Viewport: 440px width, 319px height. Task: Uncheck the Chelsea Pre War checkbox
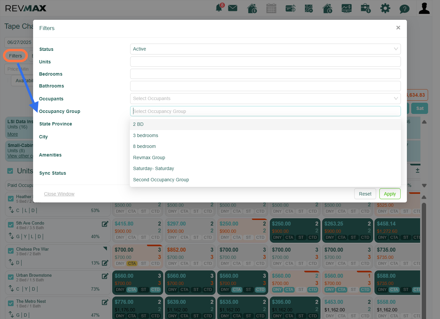pyautogui.click(x=11, y=251)
